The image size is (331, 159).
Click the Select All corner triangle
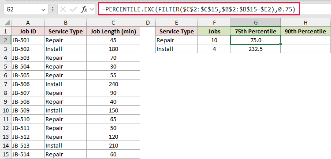(7, 22)
